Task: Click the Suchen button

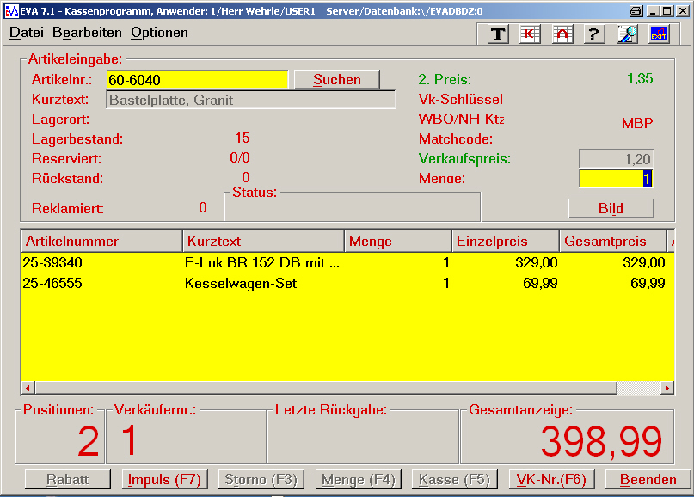Action: click(x=337, y=80)
